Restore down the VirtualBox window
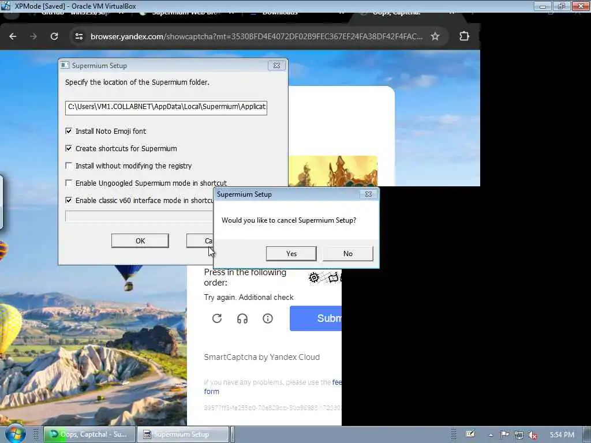 (562, 6)
